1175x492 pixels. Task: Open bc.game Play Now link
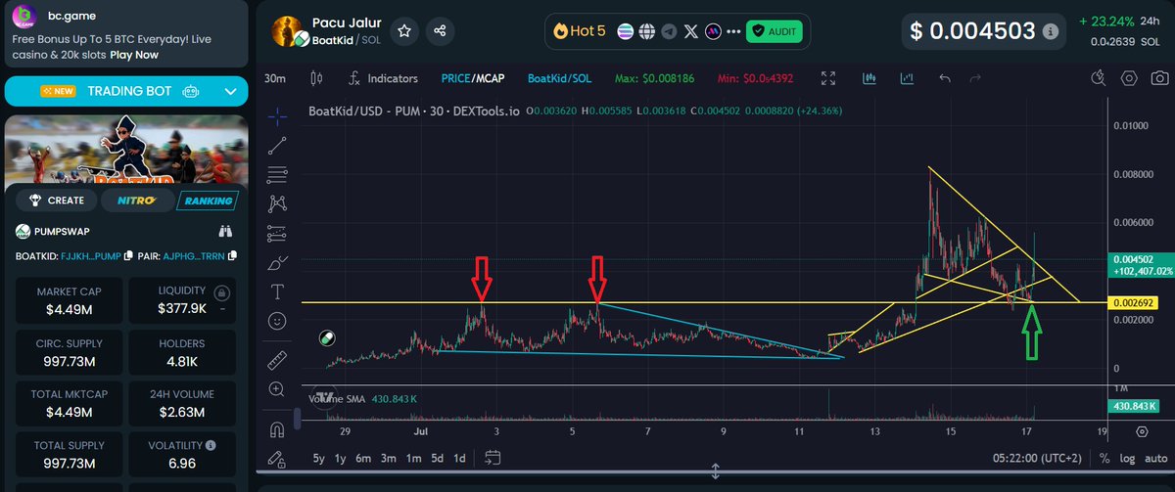click(134, 55)
